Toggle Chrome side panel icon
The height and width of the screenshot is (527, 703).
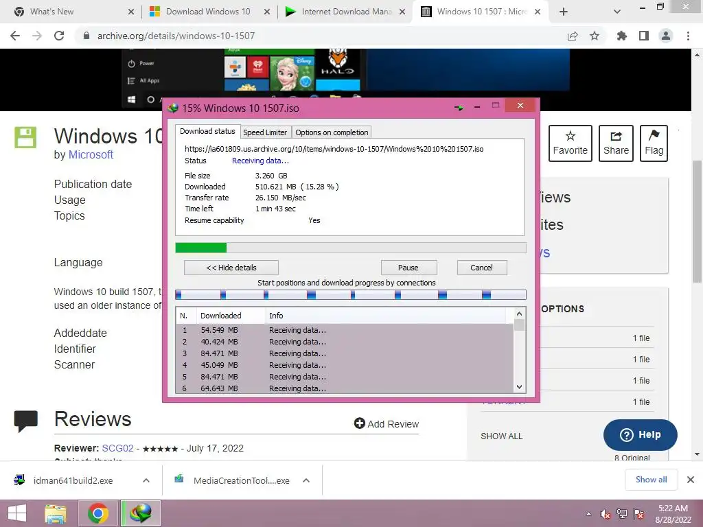(644, 36)
